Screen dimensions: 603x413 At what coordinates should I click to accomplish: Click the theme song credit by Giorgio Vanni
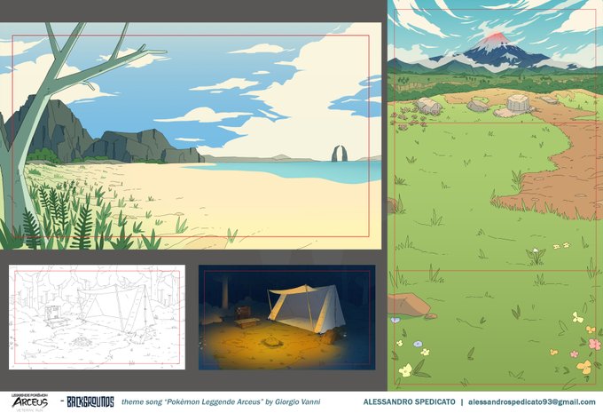click(x=221, y=401)
